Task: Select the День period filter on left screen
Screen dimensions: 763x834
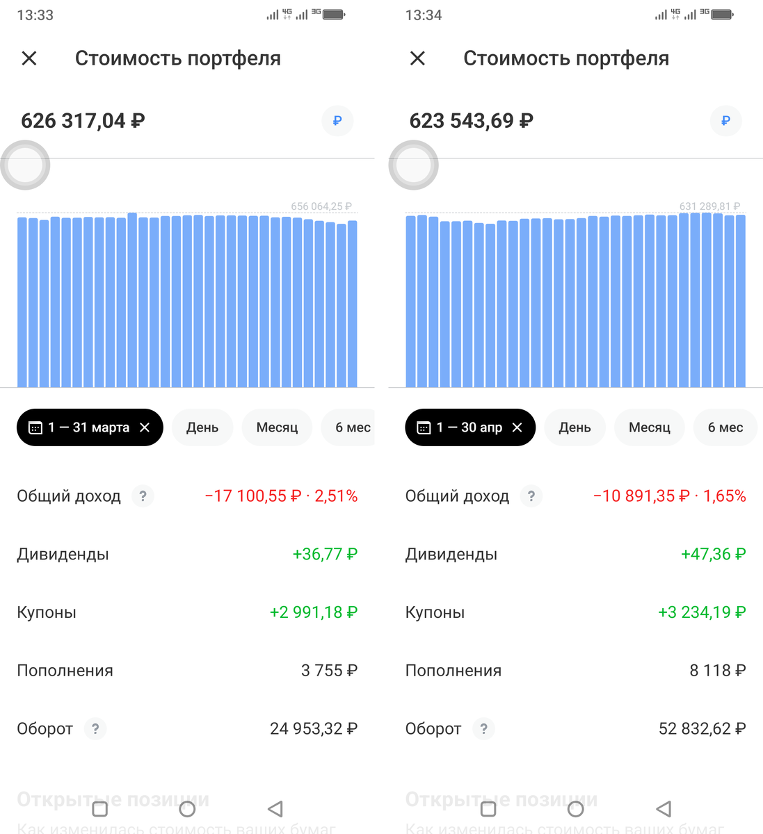Action: tap(202, 427)
